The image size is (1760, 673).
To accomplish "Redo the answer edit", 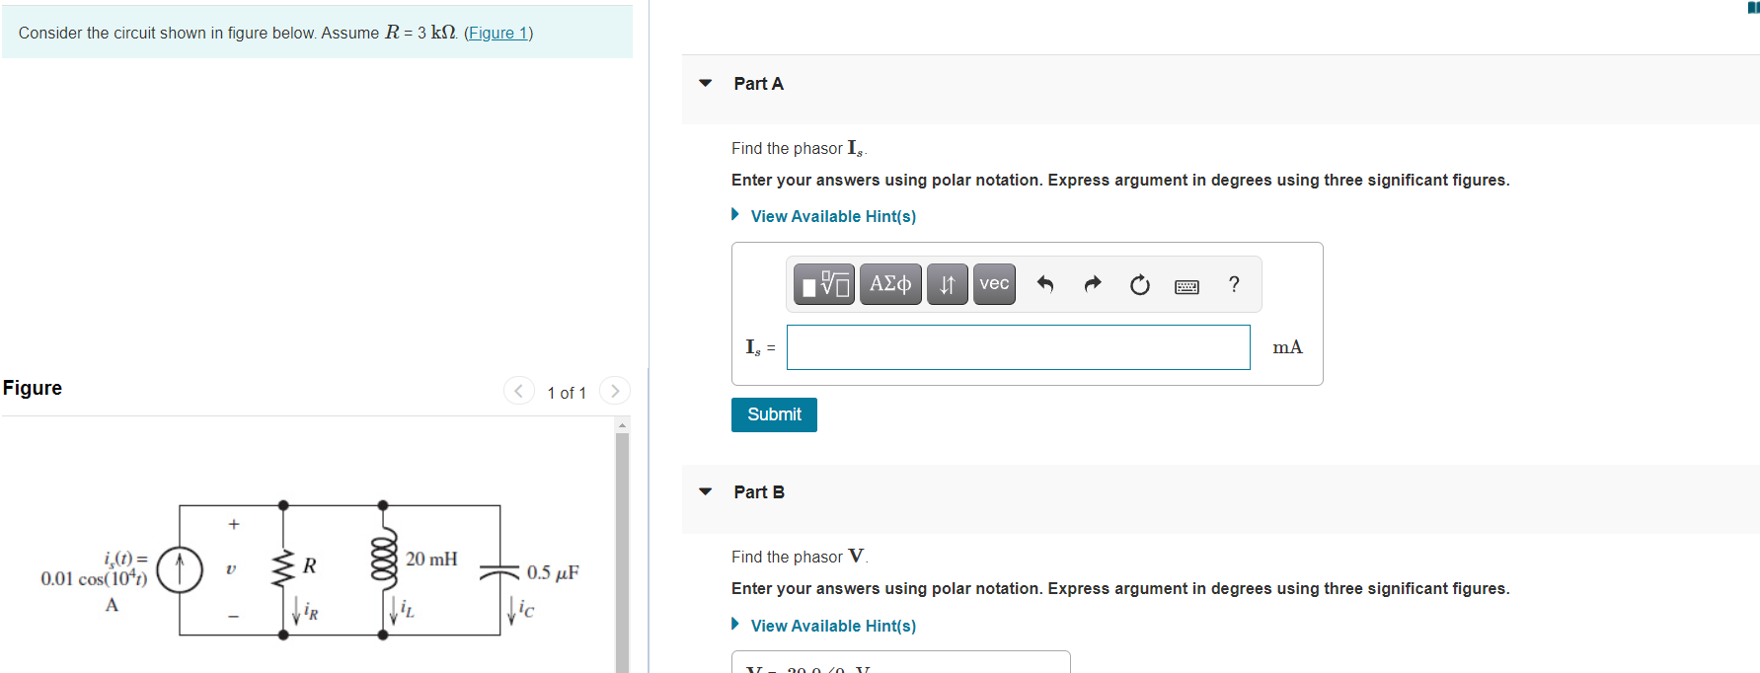I will [x=1093, y=284].
